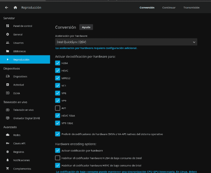Image resolution: width=211 pixels, height=173 pixels.
Task: Click the Ayuda button
Action: pyautogui.click(x=86, y=27)
